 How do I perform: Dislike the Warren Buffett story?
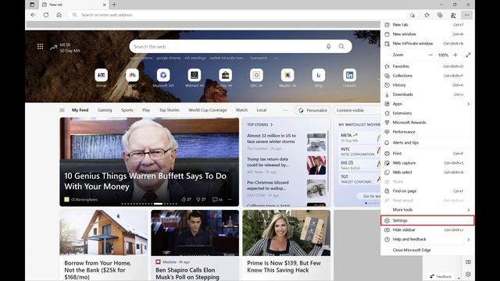[201, 200]
